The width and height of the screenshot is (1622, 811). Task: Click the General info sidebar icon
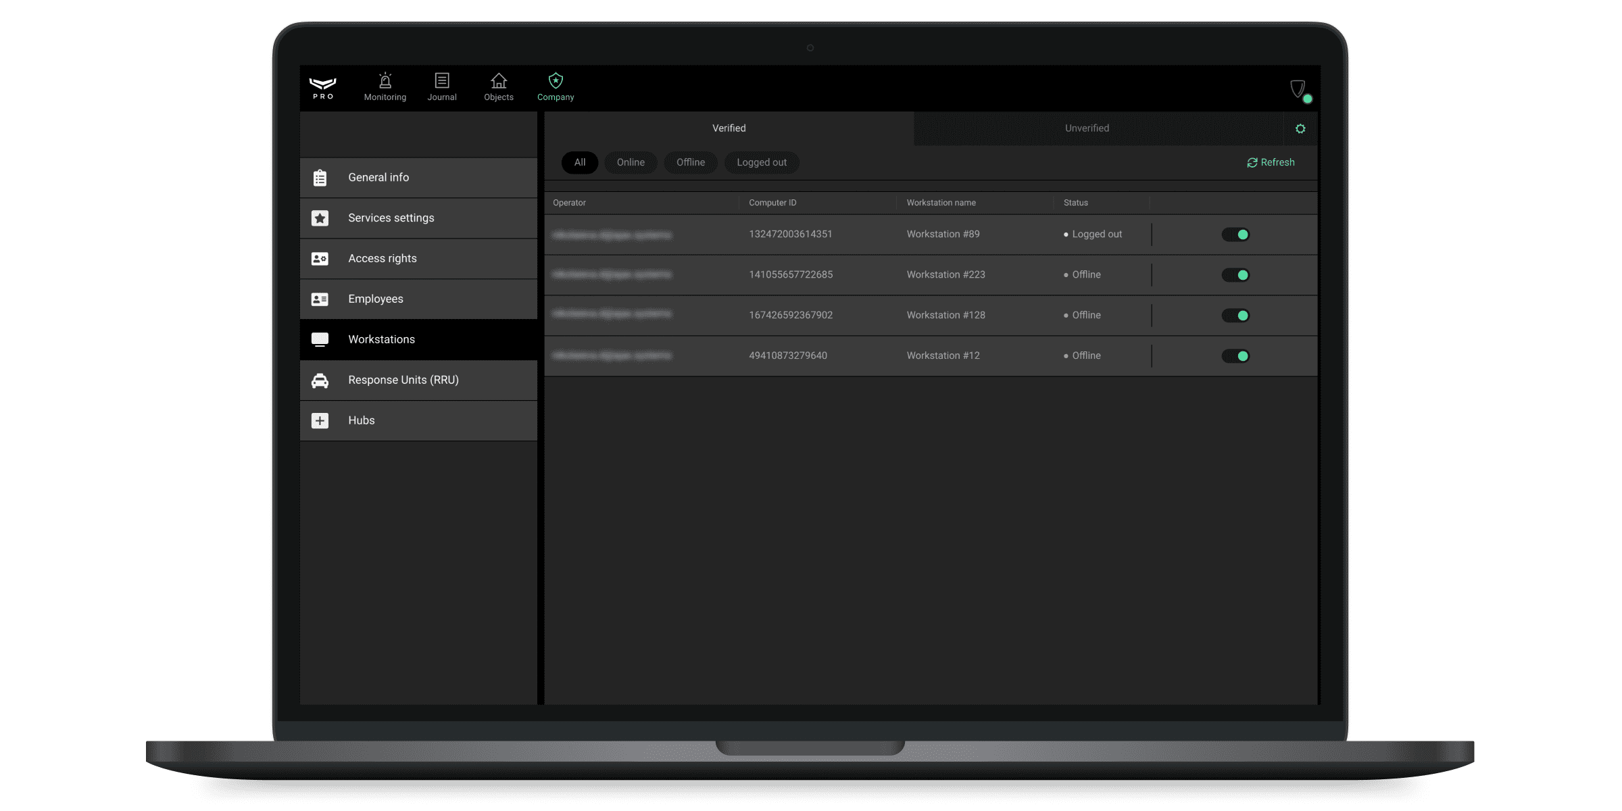(x=322, y=177)
